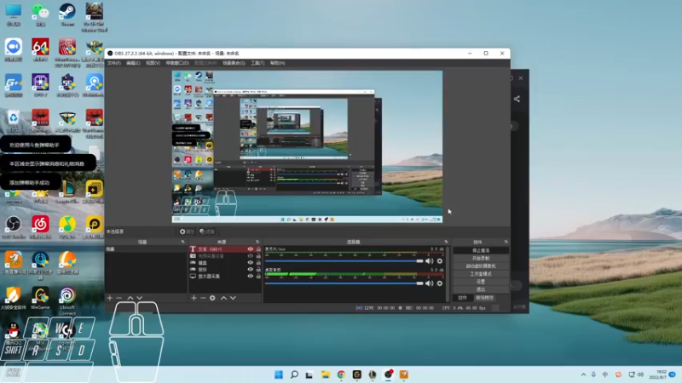682x383 pixels.
Task: Open the 停靠窗口(D) Docks menu
Action: (177, 63)
